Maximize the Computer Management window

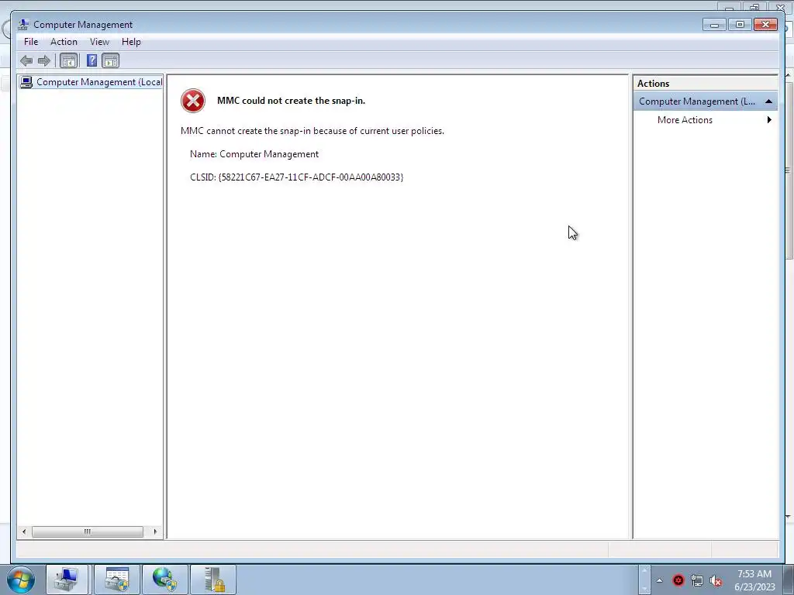coord(739,25)
